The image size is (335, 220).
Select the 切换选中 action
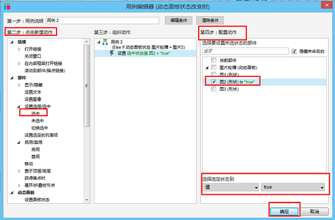tap(39, 128)
